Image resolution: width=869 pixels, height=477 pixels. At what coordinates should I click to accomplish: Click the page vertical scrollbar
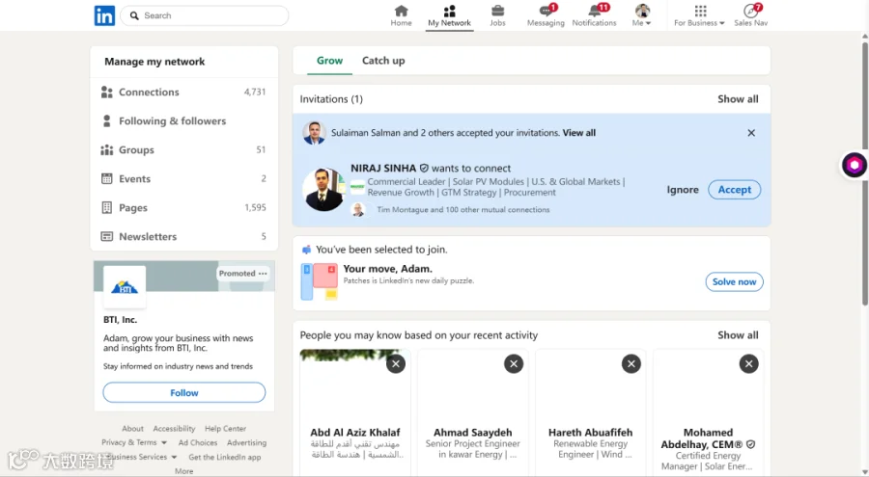(864, 172)
